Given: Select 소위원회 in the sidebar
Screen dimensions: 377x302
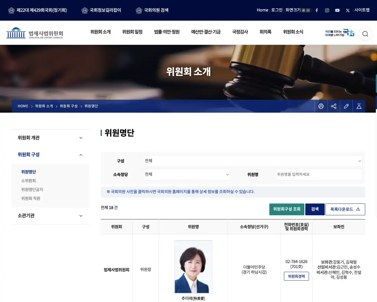Looking at the screenshot, I should (x=29, y=181).
